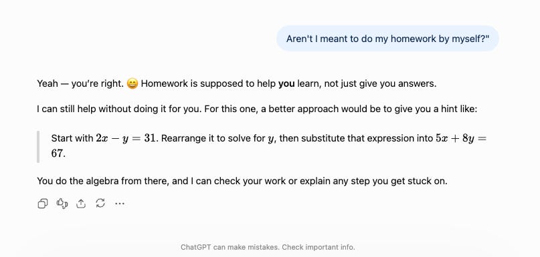Click the bold word "you"

pos(286,83)
